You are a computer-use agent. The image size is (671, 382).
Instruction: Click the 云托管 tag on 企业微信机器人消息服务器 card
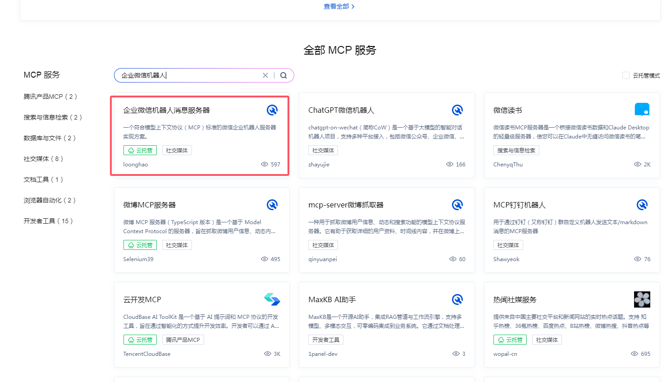coord(140,150)
